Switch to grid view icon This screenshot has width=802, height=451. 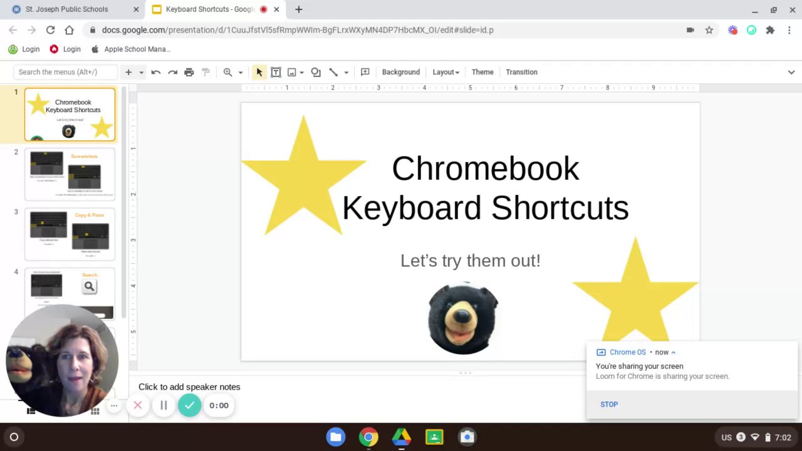[x=95, y=412]
